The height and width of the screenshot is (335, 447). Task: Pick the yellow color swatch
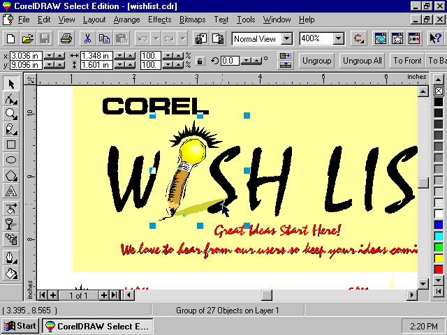tap(439, 258)
